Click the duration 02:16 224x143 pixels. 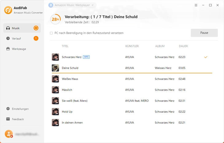tap(182, 90)
